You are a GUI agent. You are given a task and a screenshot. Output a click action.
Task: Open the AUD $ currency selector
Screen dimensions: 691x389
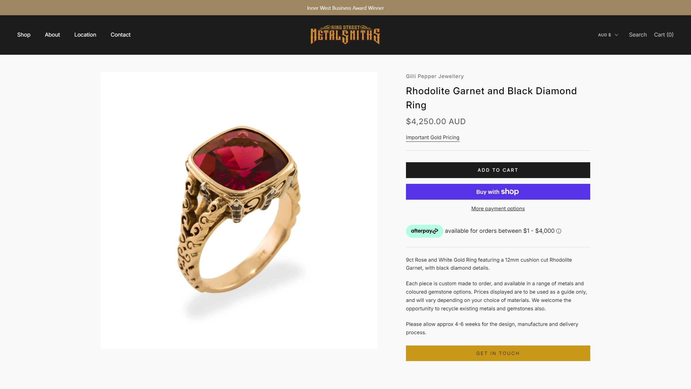(x=608, y=35)
